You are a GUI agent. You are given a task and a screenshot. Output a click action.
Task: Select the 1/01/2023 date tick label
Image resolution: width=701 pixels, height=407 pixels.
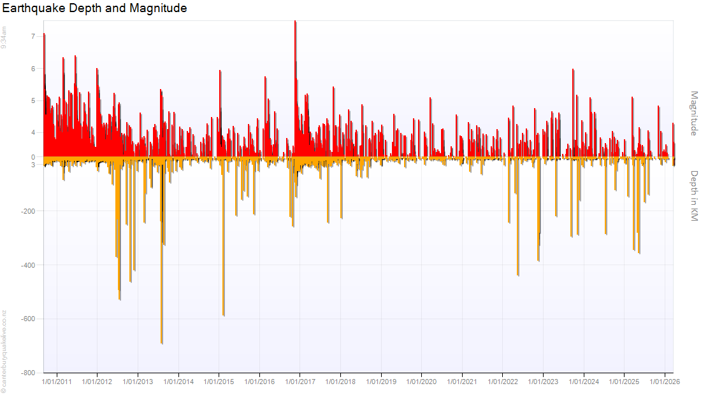coord(543,382)
